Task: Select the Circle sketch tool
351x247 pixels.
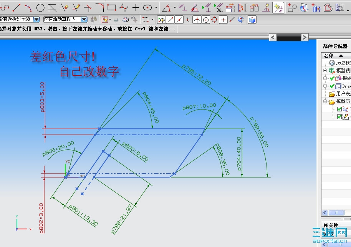Action: pos(40,8)
